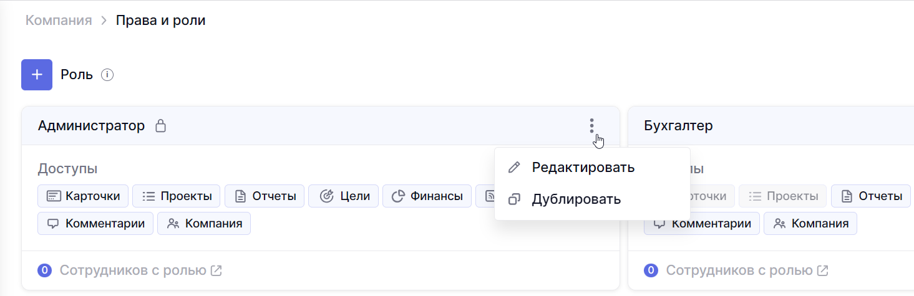
Task: Open Сотрудников с ролью link for Бухгалтер
Action: point(739,270)
